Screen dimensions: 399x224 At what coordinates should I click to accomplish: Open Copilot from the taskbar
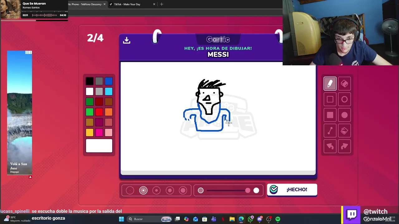[186, 219]
